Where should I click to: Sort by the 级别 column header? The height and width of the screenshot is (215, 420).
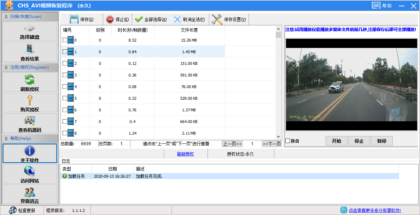(100, 30)
